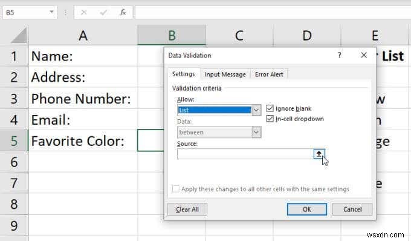Click the selected cell B5
This screenshot has width=411, height=241.
150,140
